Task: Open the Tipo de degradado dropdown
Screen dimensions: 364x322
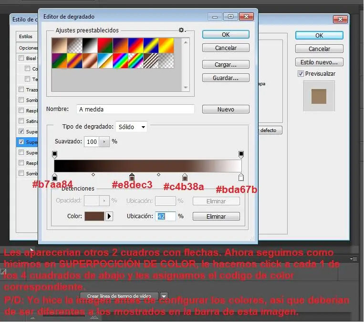Action: pyautogui.click(x=131, y=127)
